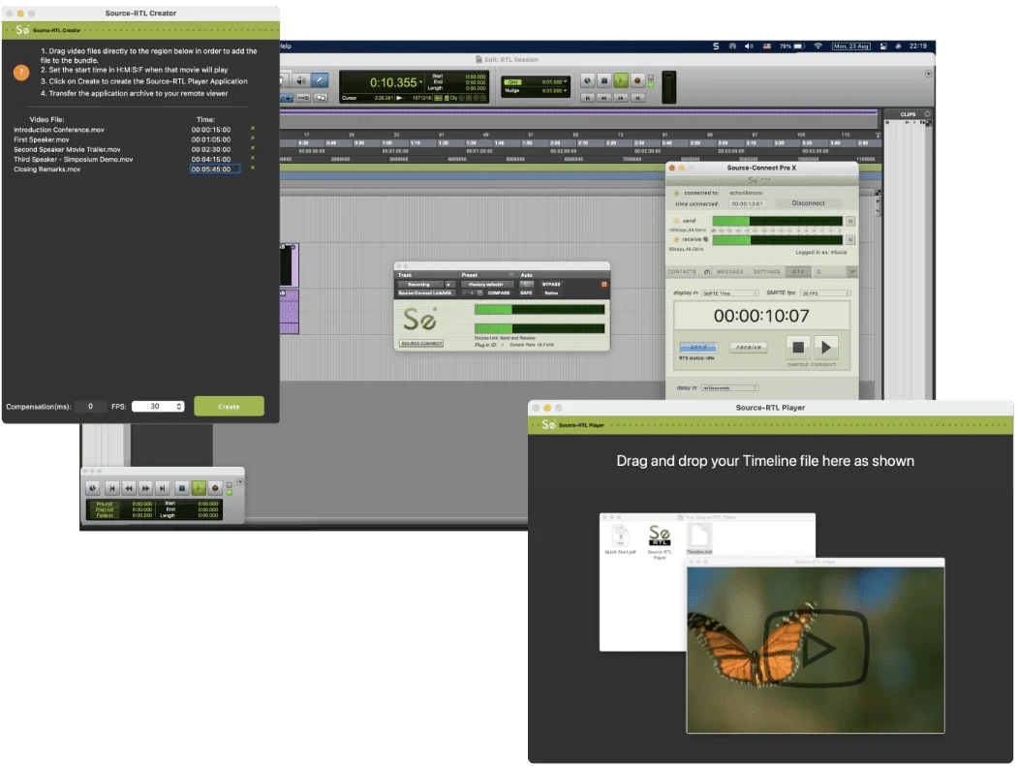Viewport: 1018px width, 768px height.
Task: Open the FPS dropdown in RTL Creator
Action: (158, 407)
